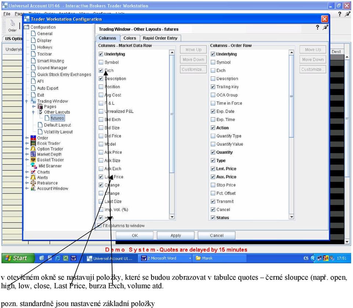This screenshot has height=308, width=353.
Task: Click Move Down beside Order Row list
Action: pyautogui.click(x=313, y=59)
